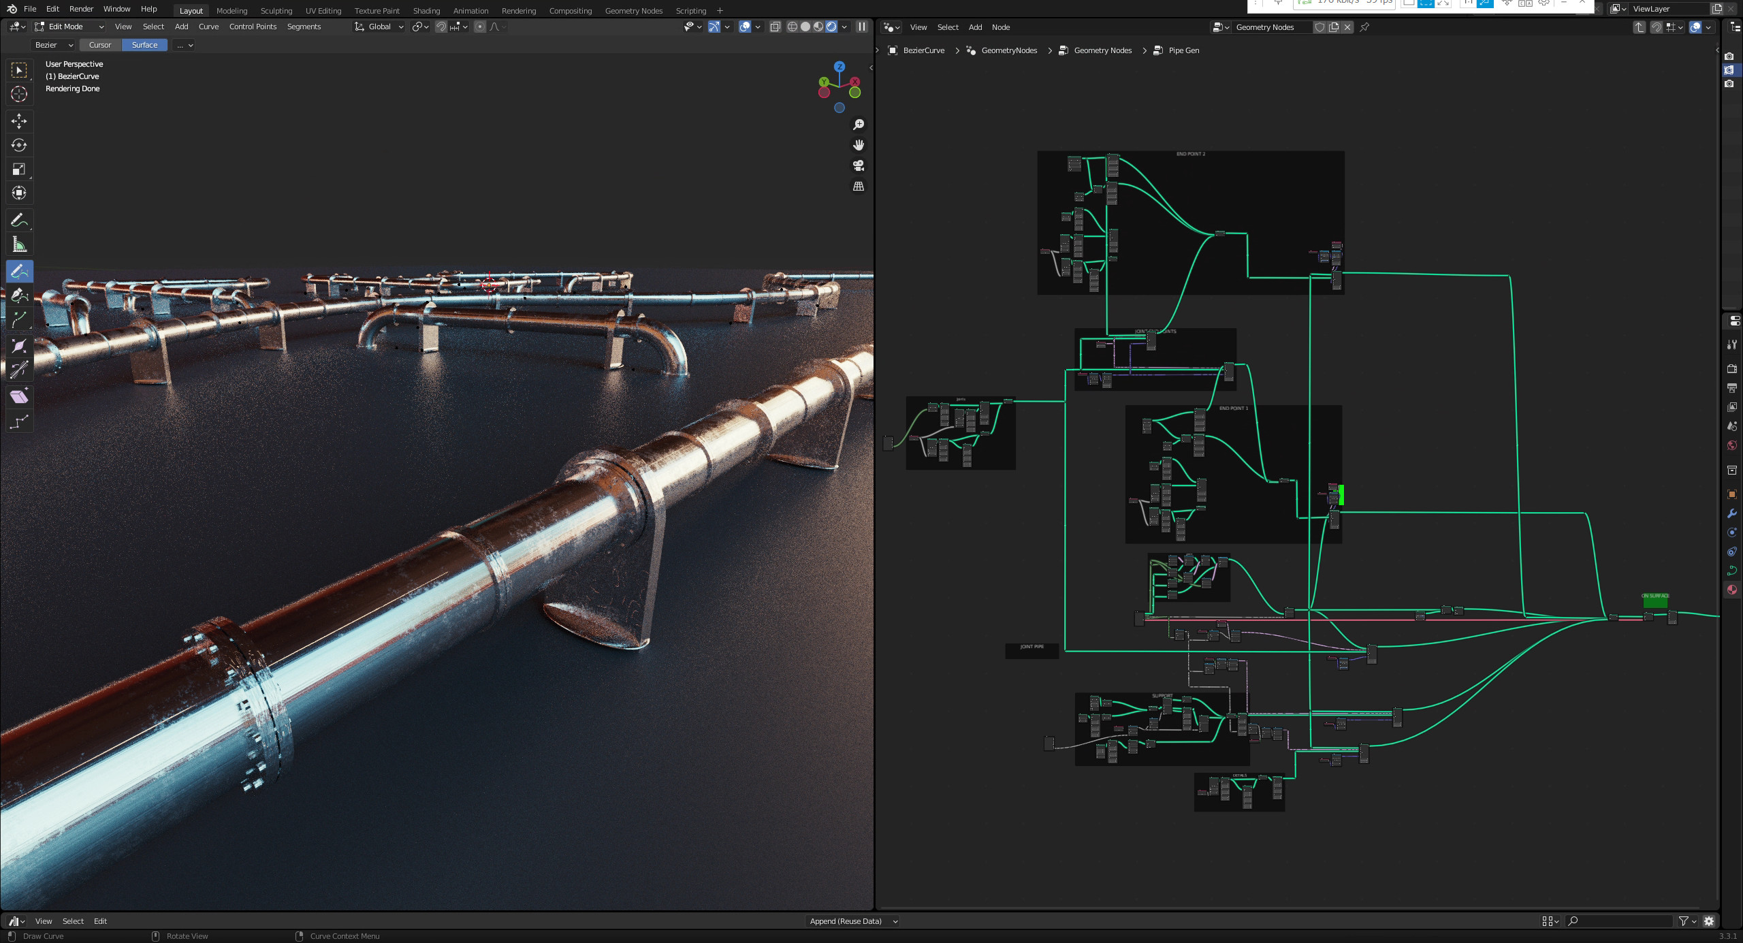Open Append (Reuse Data) dropdown
Viewport: 1743px width, 943px height.
tap(853, 921)
